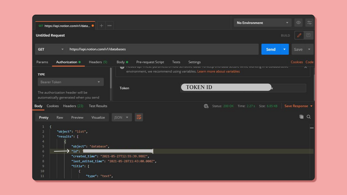Open the GET method dropdown
This screenshot has width=347, height=195.
[x=50, y=49]
